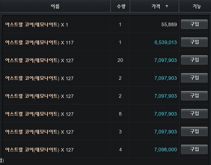
Task: Click the 7,098,000 price value
Action: pos(166,150)
